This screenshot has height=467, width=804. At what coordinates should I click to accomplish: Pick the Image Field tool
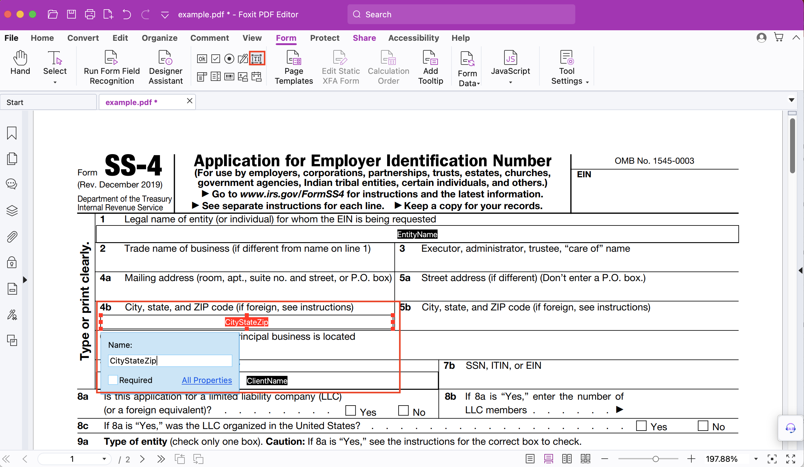[243, 77]
